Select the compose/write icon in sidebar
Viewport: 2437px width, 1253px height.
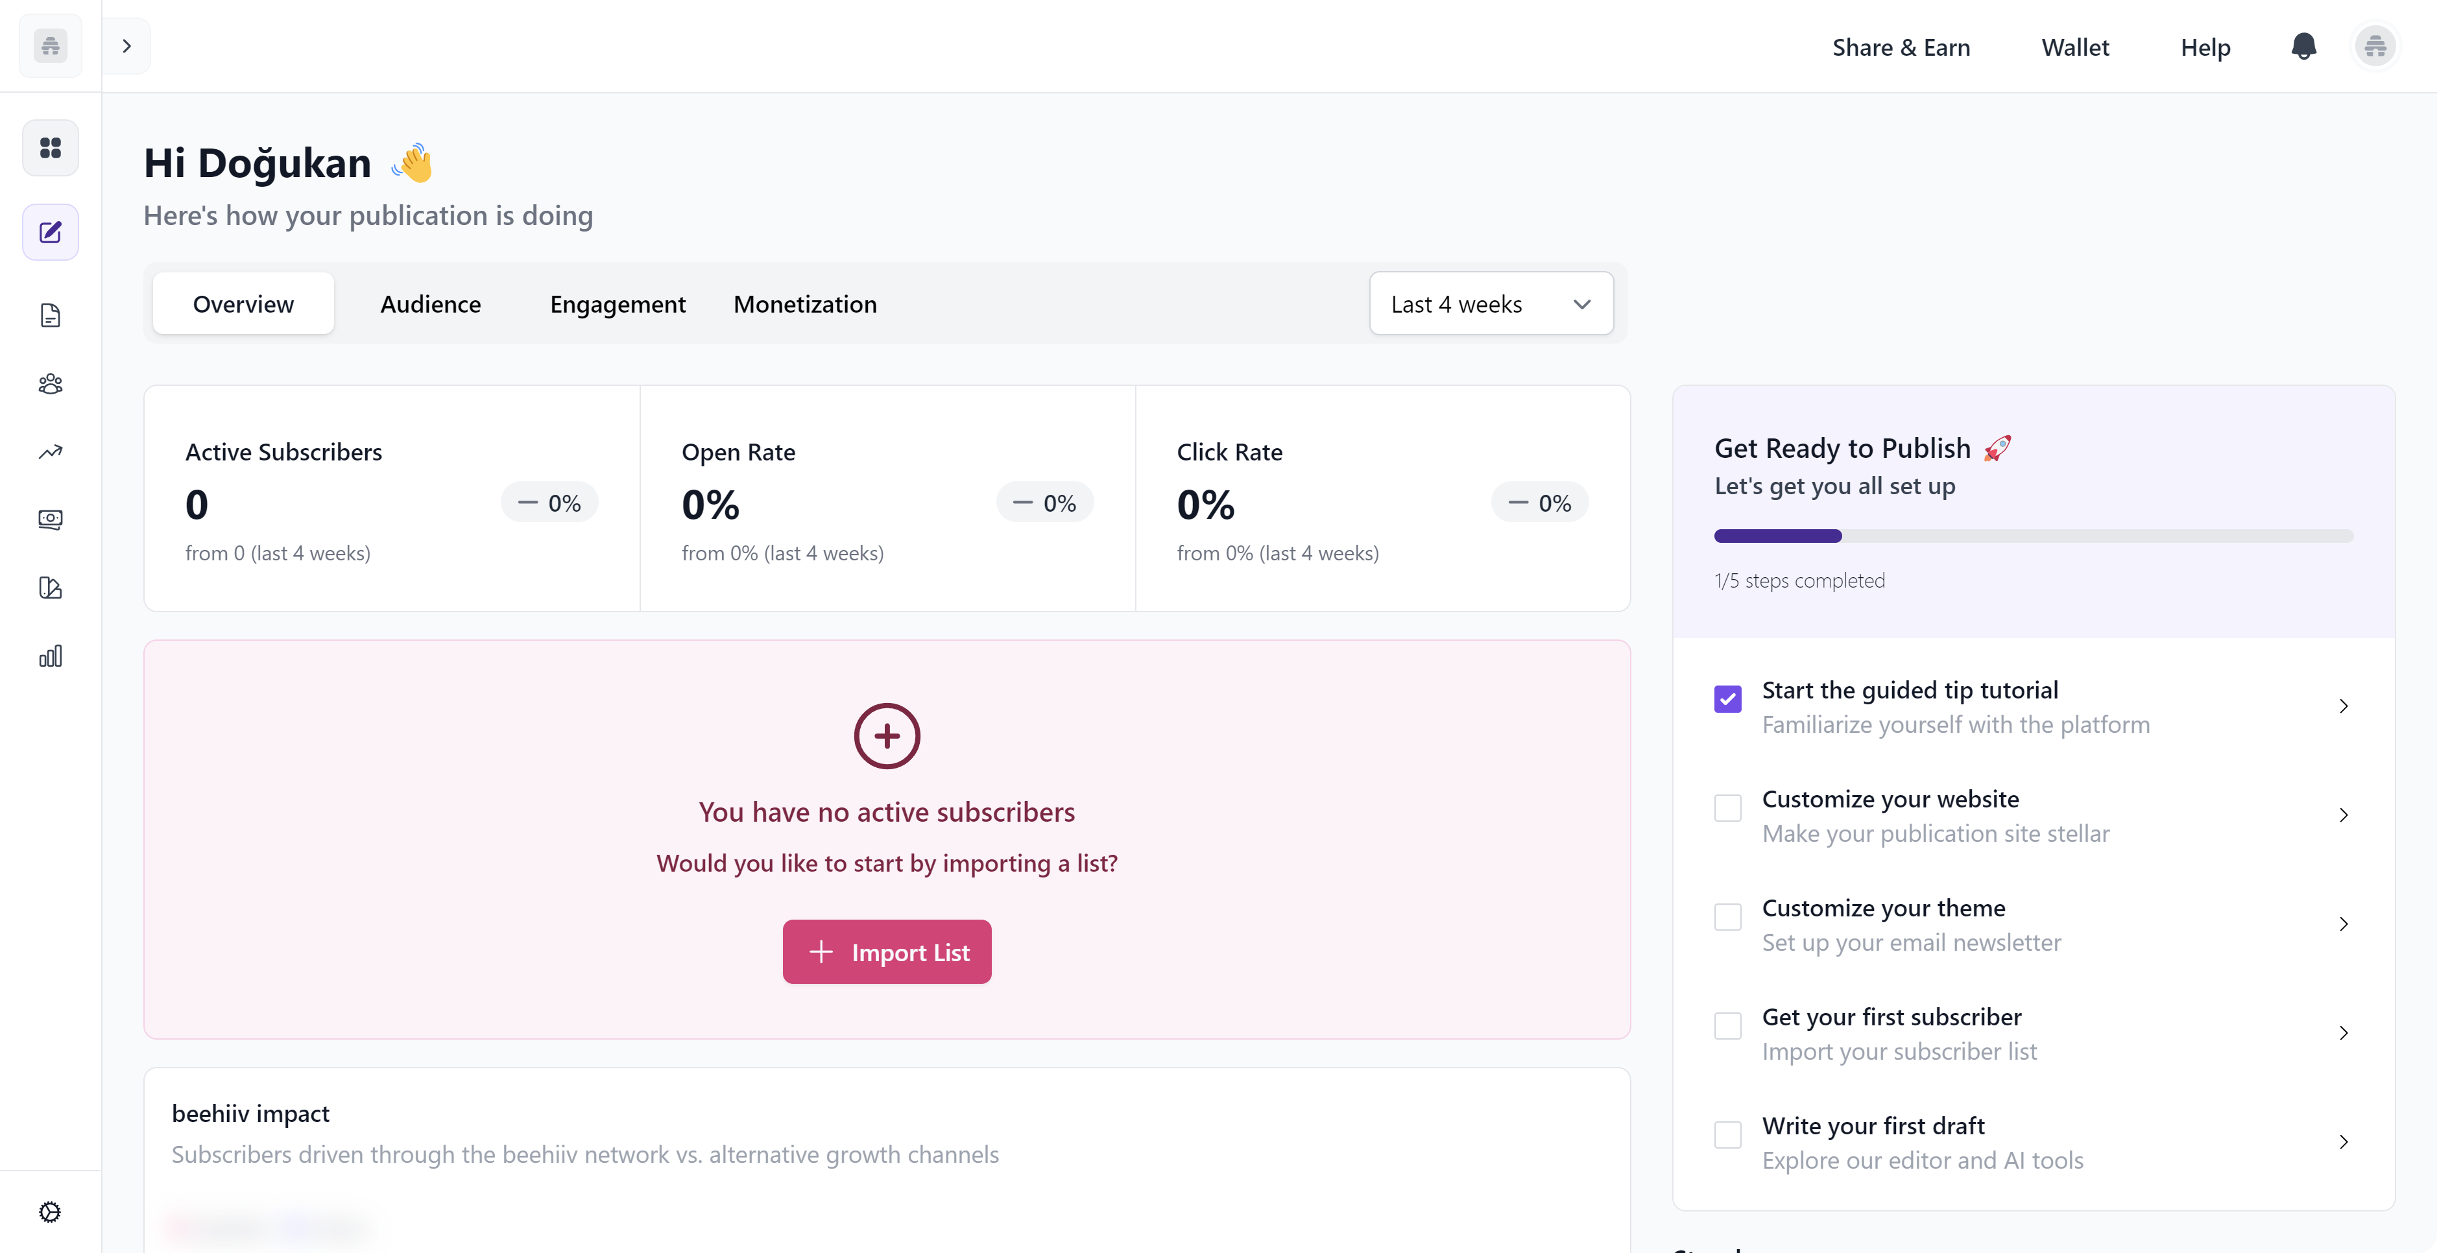pos(49,232)
